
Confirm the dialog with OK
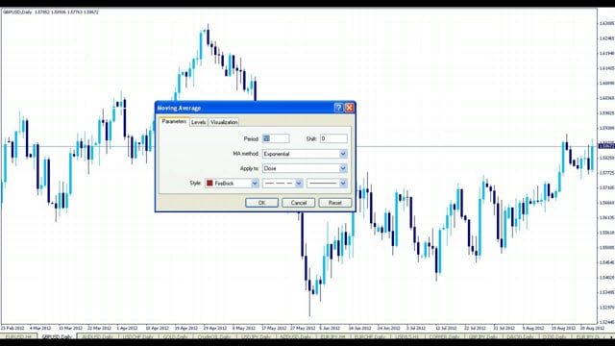tap(261, 203)
